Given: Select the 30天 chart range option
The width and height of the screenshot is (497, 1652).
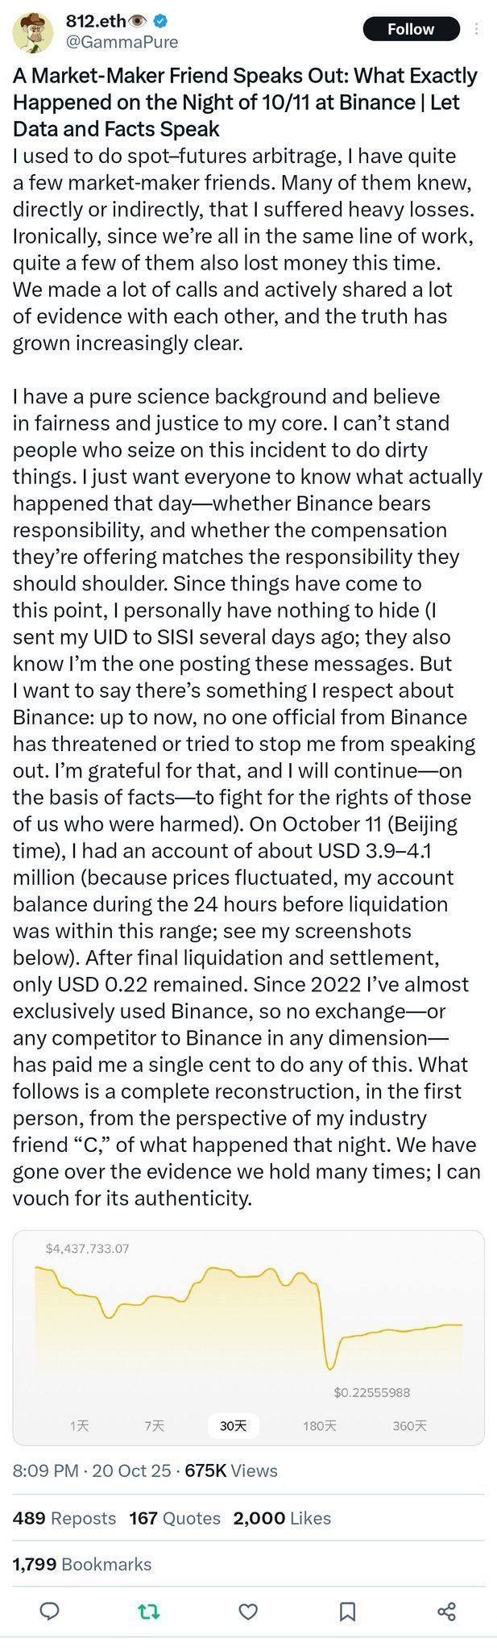Looking at the screenshot, I should 234,1425.
